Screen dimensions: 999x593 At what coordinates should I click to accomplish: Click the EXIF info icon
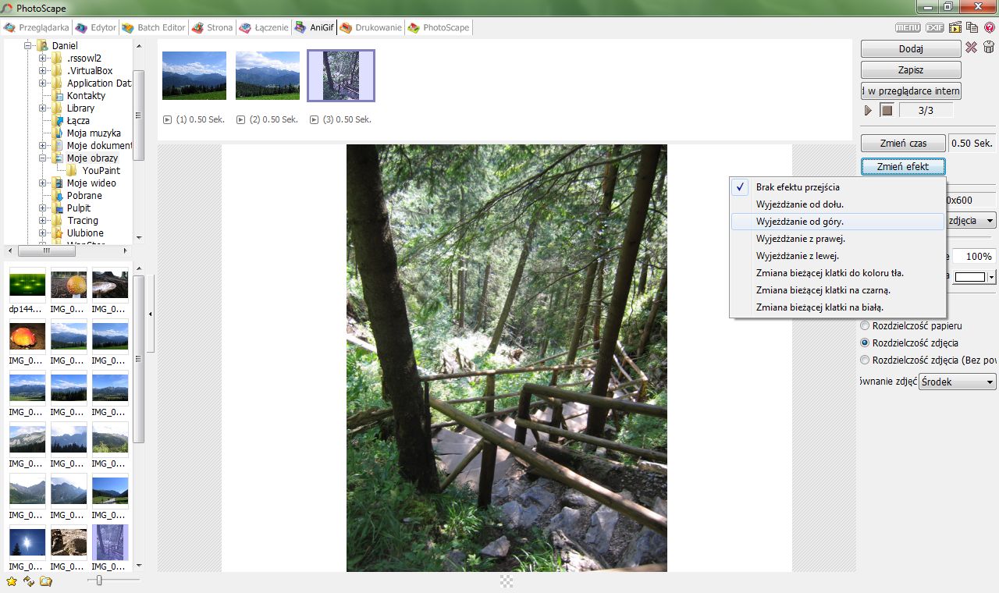[935, 27]
